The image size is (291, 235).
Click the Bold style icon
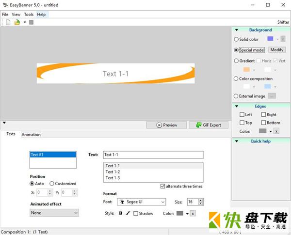click(x=121, y=213)
